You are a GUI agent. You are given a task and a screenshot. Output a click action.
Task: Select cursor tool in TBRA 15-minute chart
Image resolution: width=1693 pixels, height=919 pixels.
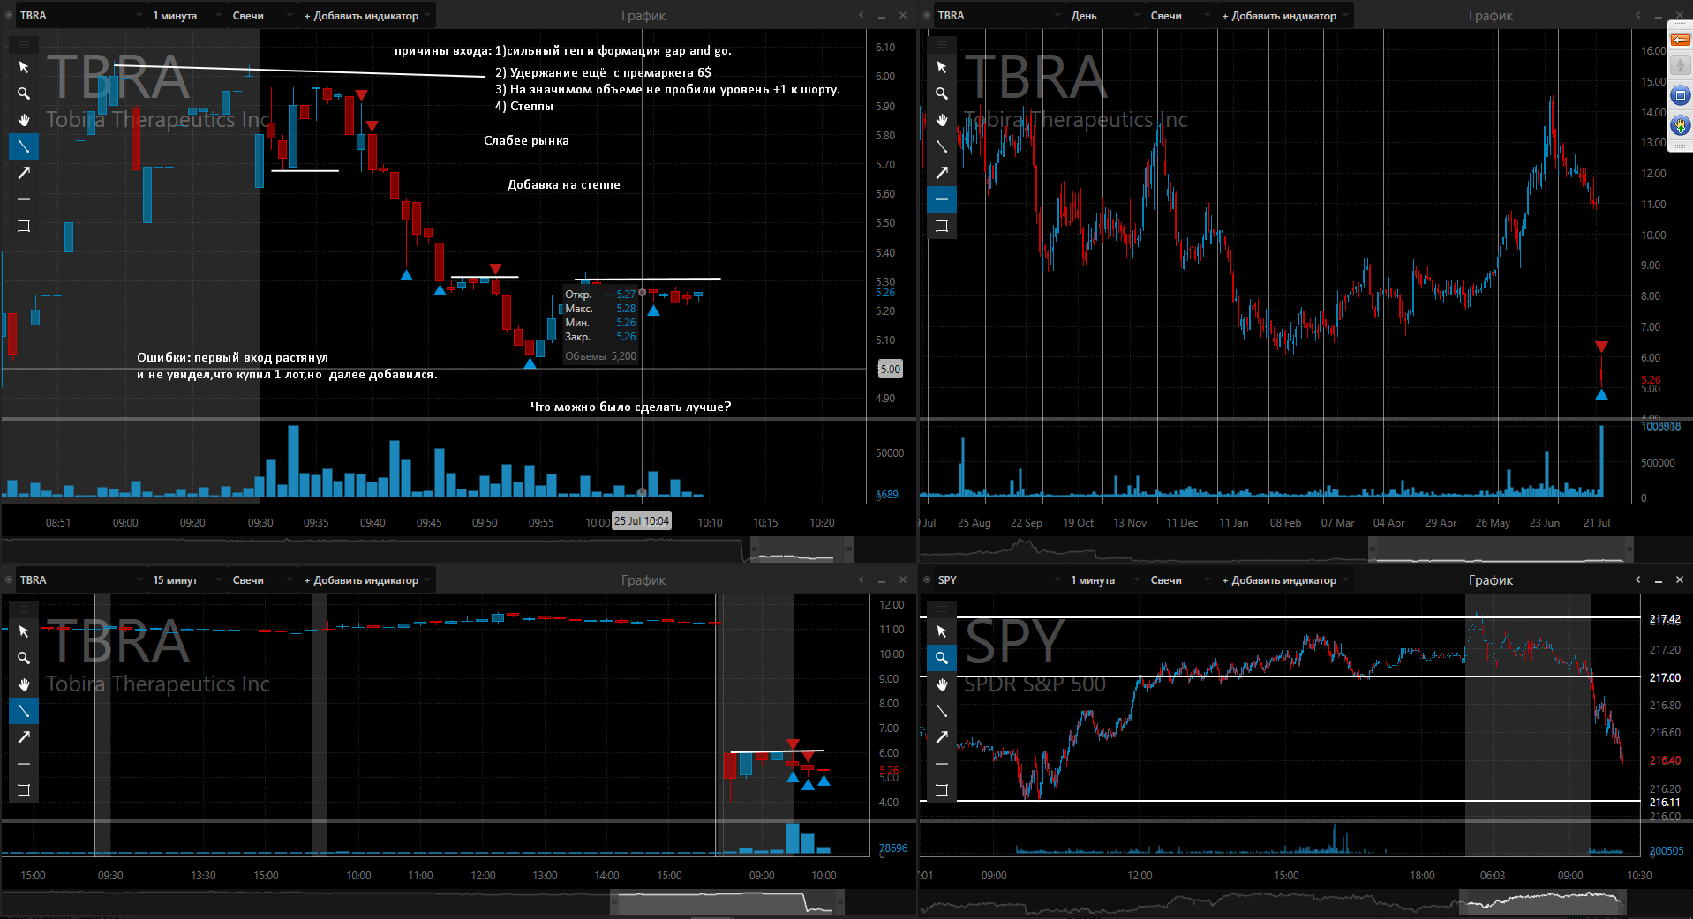[x=24, y=631]
